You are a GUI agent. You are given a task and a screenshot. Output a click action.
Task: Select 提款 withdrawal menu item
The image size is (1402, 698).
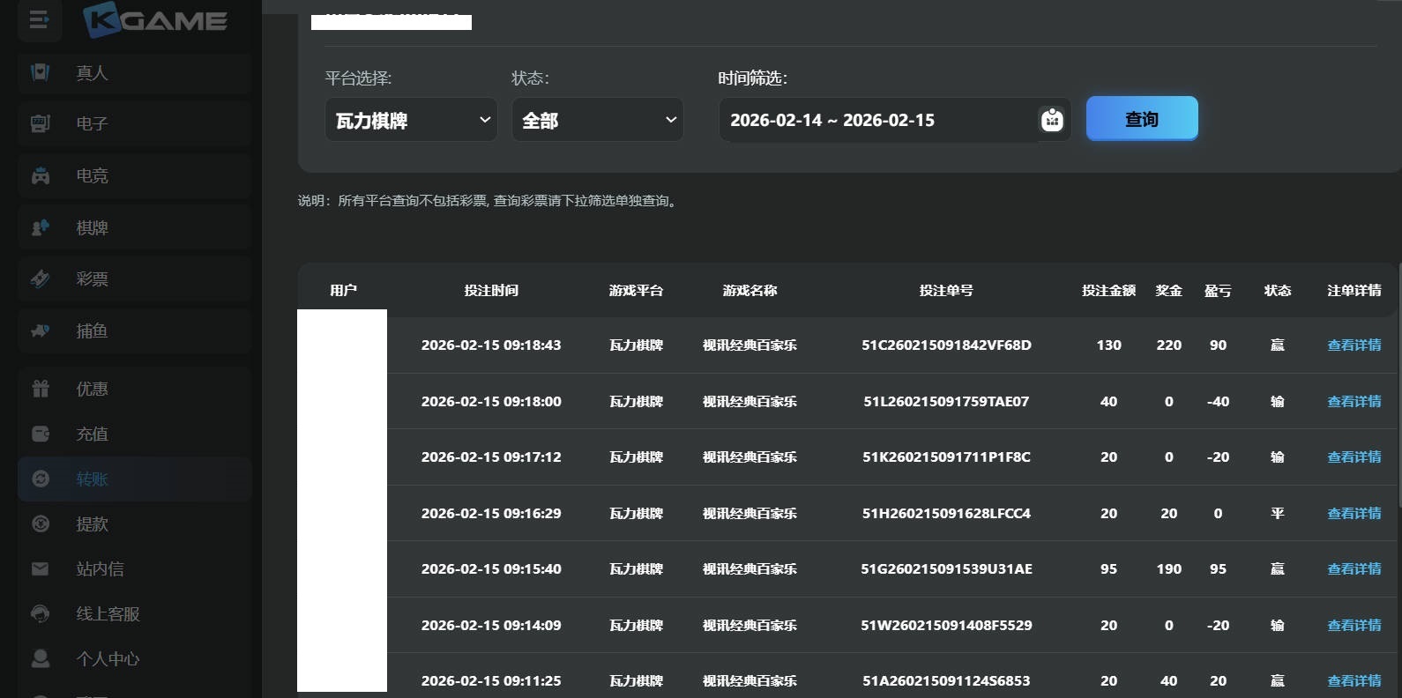(92, 523)
